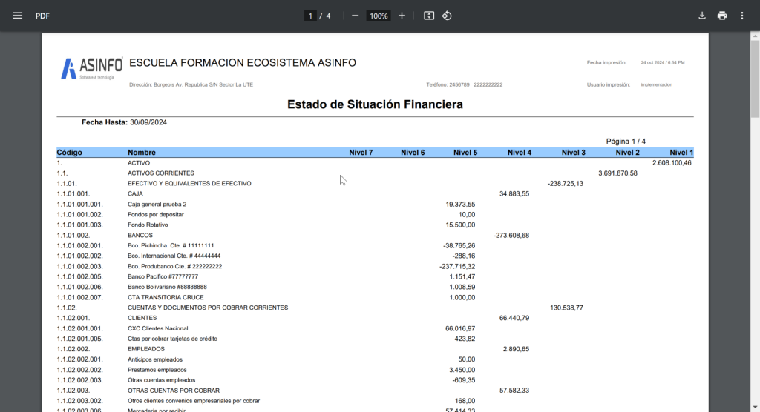Screen dimensions: 760x412
Task: Rotate the document counterclockwise
Action: pos(447,16)
